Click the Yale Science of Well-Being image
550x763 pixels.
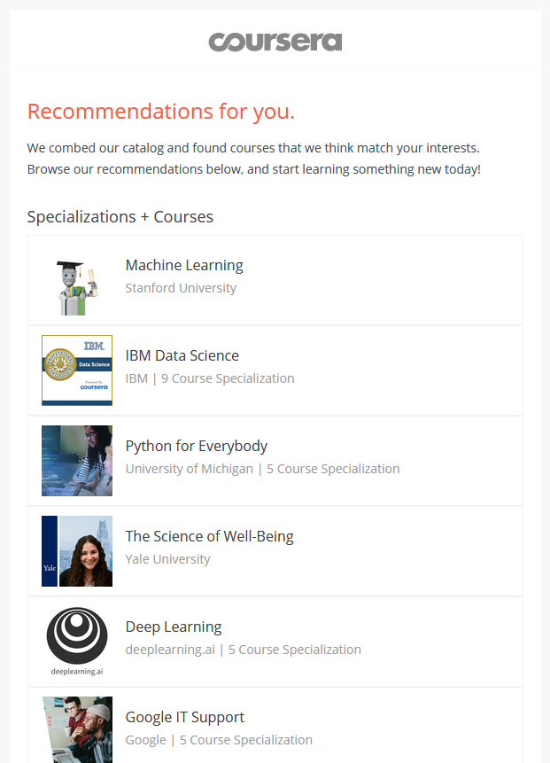77,551
